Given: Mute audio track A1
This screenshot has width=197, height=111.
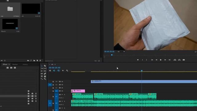Looking at the screenshot, I should click(62, 95).
